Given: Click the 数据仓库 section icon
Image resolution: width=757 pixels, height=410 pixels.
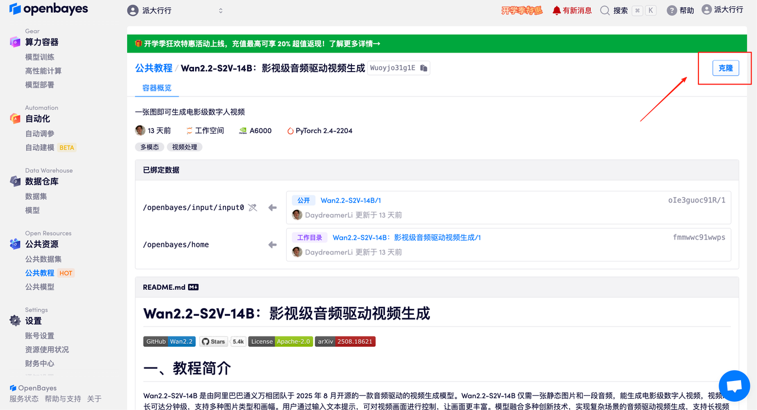Looking at the screenshot, I should tap(15, 181).
